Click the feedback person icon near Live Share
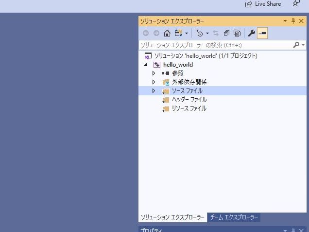 [x=296, y=4]
